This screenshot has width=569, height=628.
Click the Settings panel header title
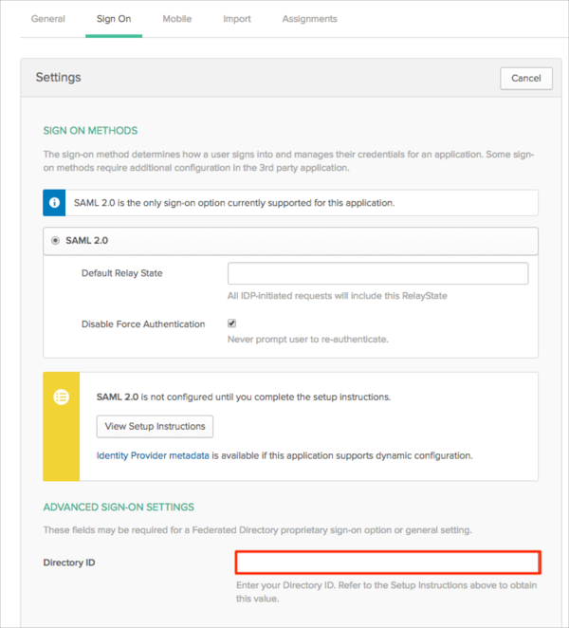[59, 78]
